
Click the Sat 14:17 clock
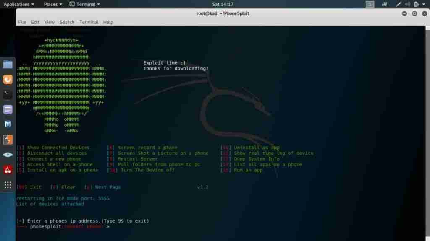(x=223, y=4)
